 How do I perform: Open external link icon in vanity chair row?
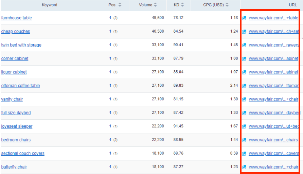pos(244,99)
